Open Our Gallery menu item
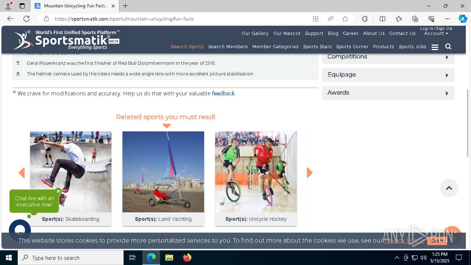 (x=255, y=33)
